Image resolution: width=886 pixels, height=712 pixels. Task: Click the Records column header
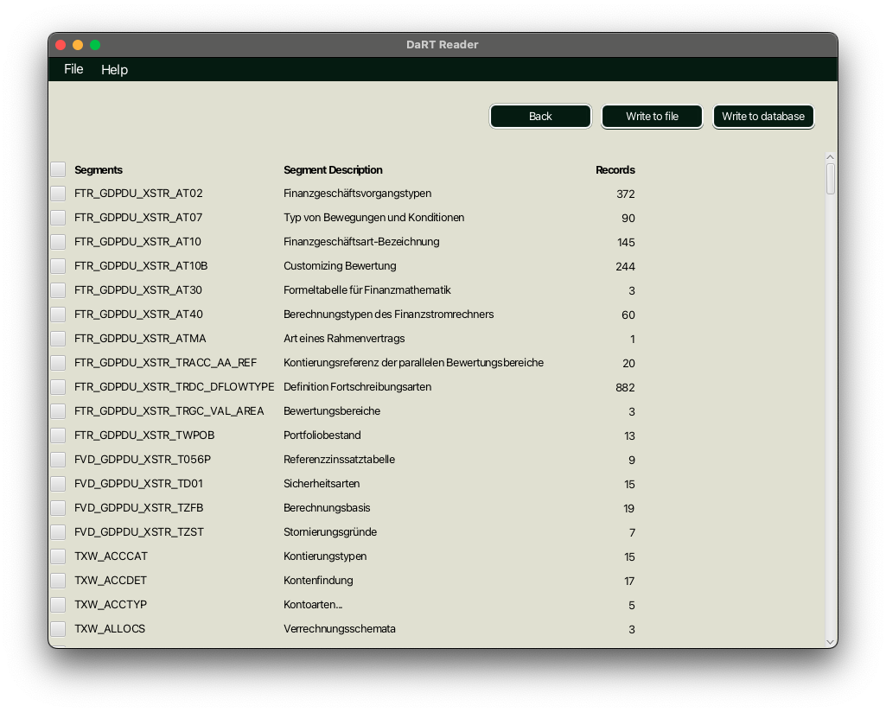tap(615, 170)
